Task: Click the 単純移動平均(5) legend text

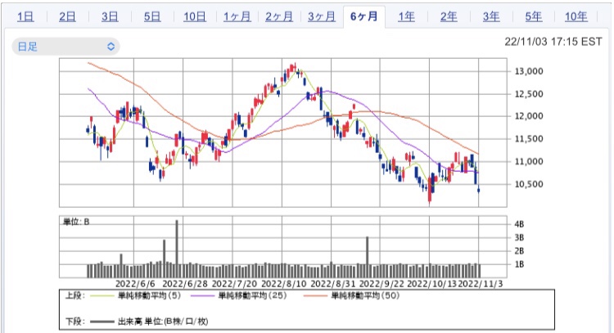Action: [x=150, y=295]
